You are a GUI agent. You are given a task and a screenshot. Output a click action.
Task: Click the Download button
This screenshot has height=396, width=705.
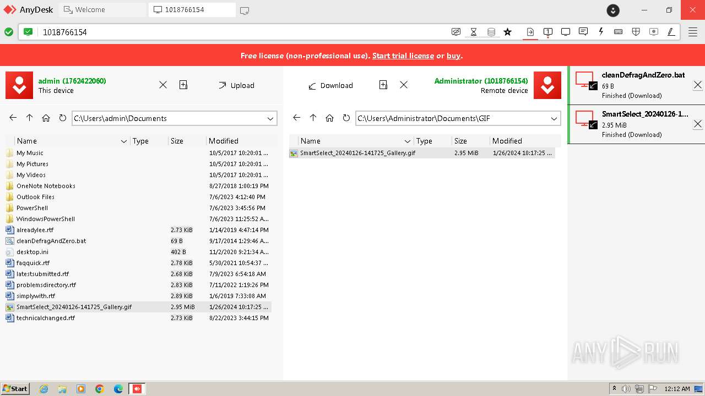click(x=330, y=85)
